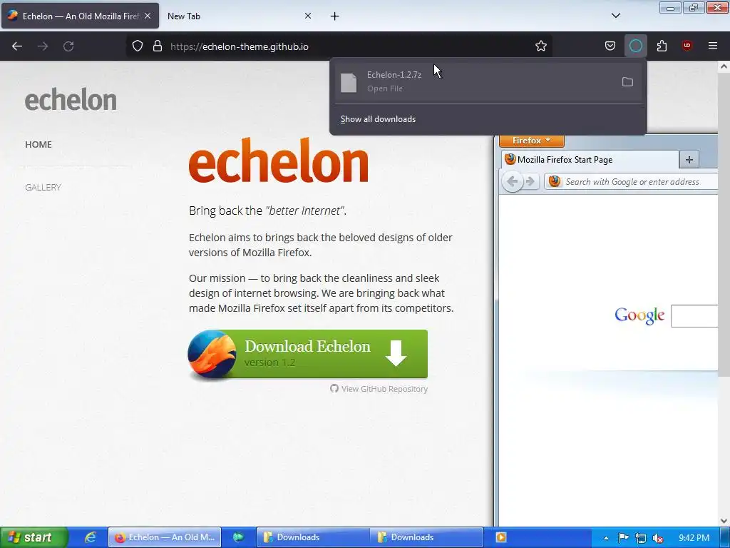Bookmark this page with the star icon
This screenshot has height=548, width=730.
point(540,46)
